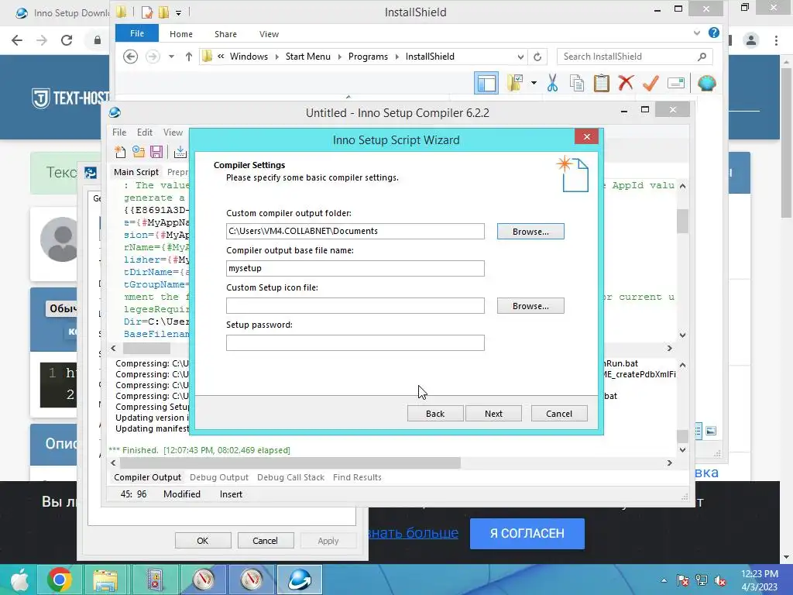Screen dimensions: 793x595
Task: Open the View menu in Inno Setup Compiler
Action: coord(173,132)
